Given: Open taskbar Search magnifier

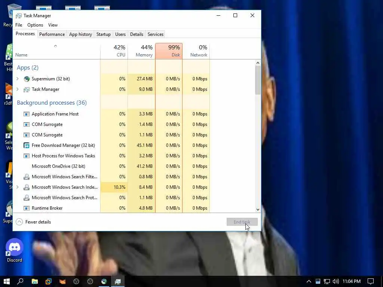Looking at the screenshot, I should (21, 281).
